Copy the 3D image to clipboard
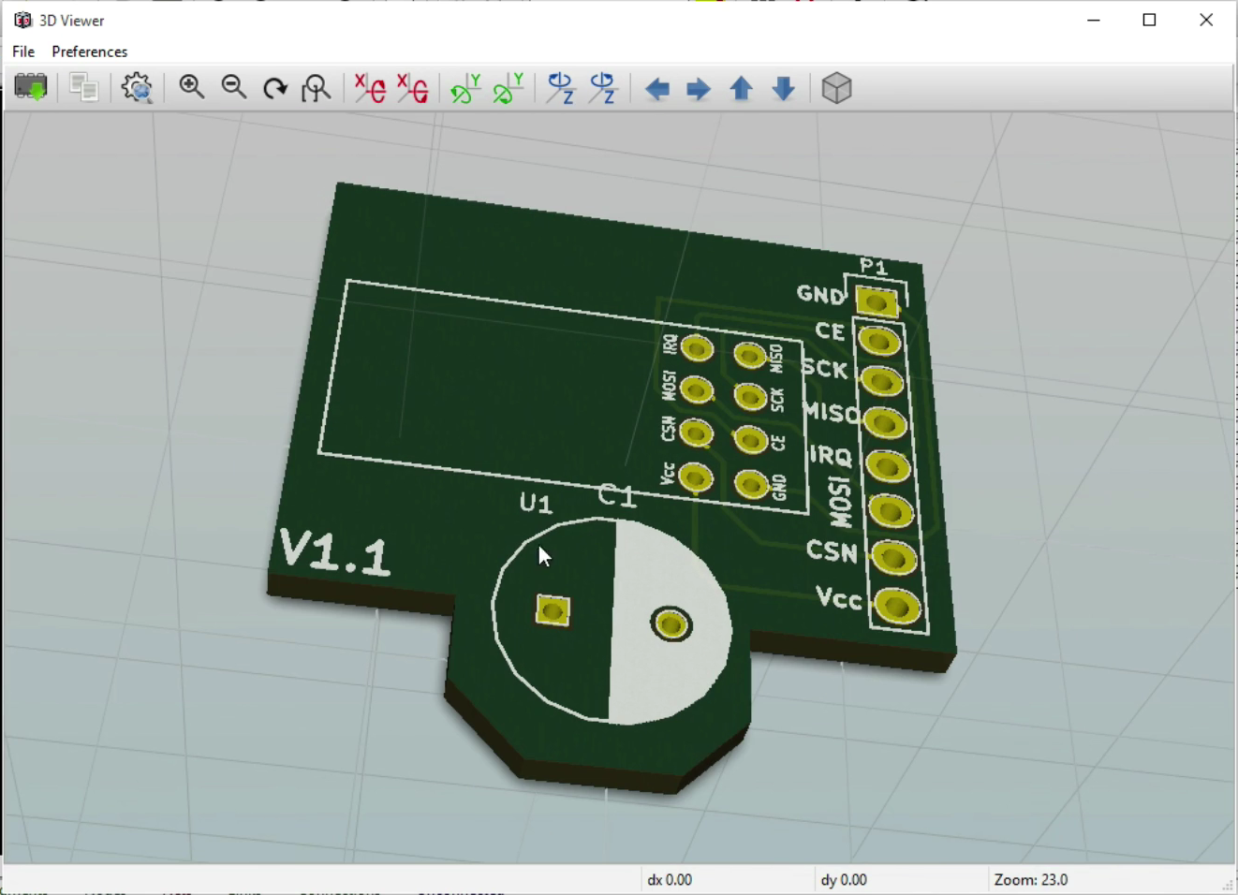1238x895 pixels. [x=83, y=87]
